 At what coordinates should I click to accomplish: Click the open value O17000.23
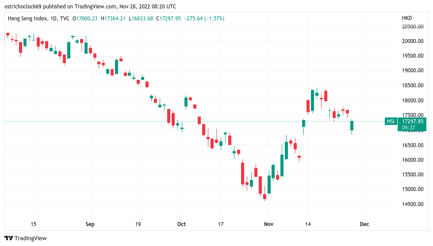(x=86, y=19)
